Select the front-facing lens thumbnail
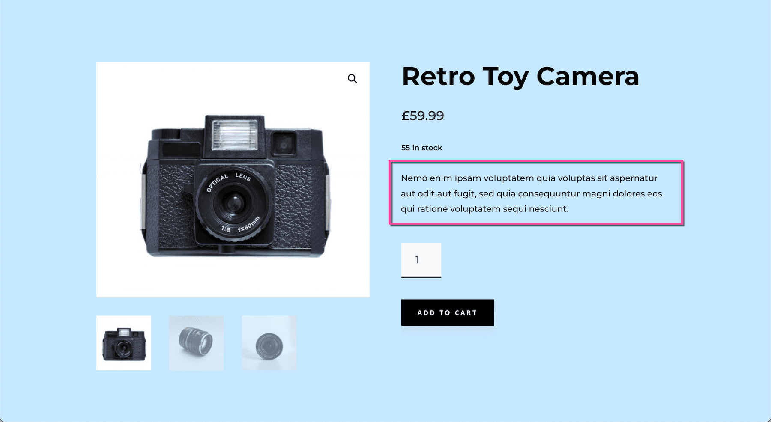This screenshot has height=422, width=771. click(269, 342)
